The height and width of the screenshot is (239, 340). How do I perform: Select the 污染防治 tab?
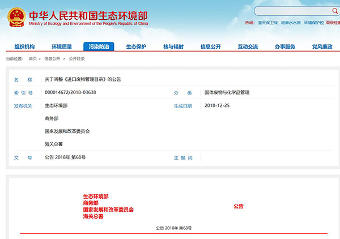[99, 46]
